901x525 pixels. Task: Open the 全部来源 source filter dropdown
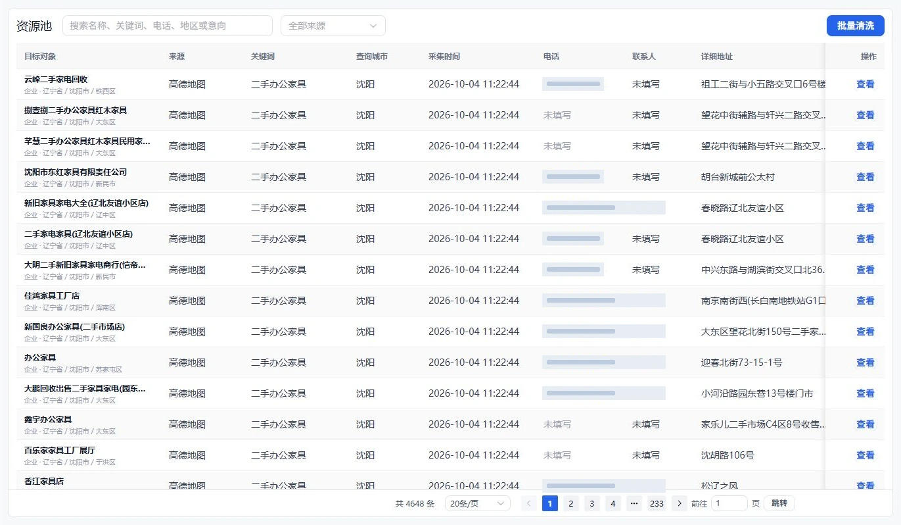[x=333, y=26]
